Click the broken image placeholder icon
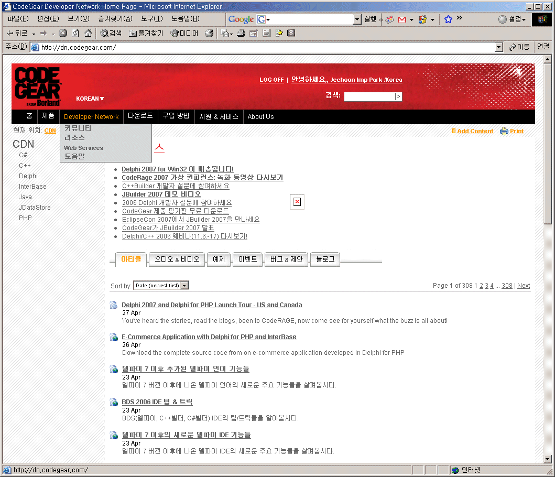 click(x=297, y=202)
